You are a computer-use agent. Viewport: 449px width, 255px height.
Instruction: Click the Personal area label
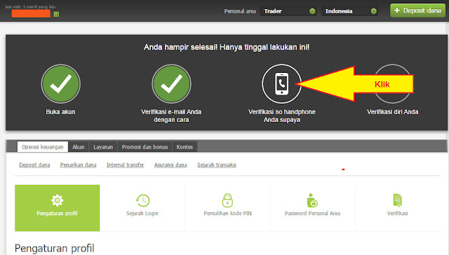(x=240, y=11)
